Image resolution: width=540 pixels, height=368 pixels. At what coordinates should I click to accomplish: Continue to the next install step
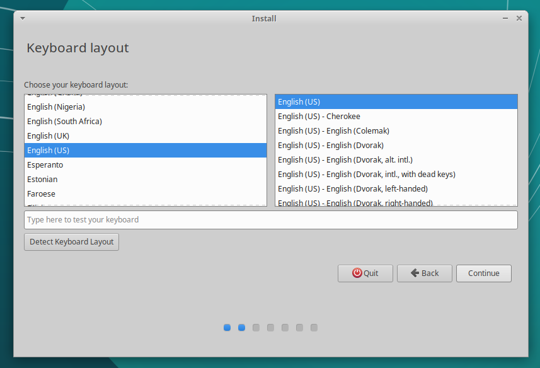(x=483, y=273)
